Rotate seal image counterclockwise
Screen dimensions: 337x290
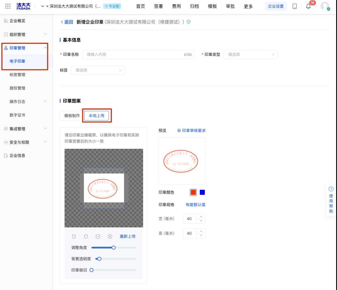pyautogui.click(x=74, y=236)
